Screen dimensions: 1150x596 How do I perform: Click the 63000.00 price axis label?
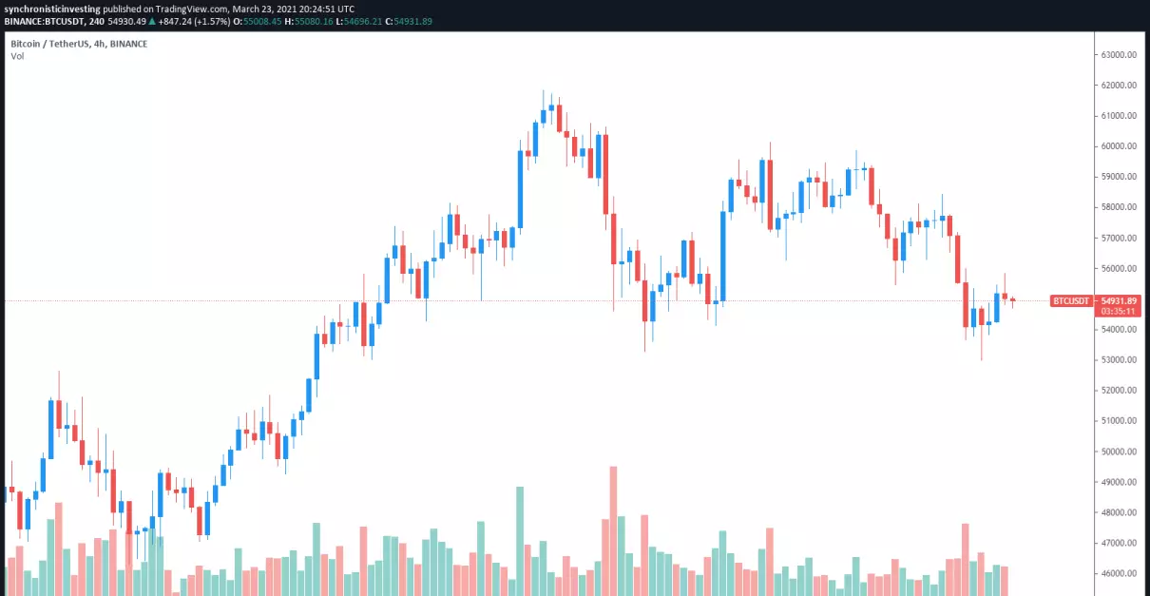(1119, 55)
